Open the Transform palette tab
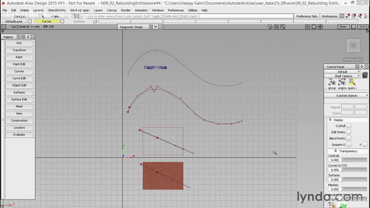Screen dimensions: 370x208 [x=19, y=50]
